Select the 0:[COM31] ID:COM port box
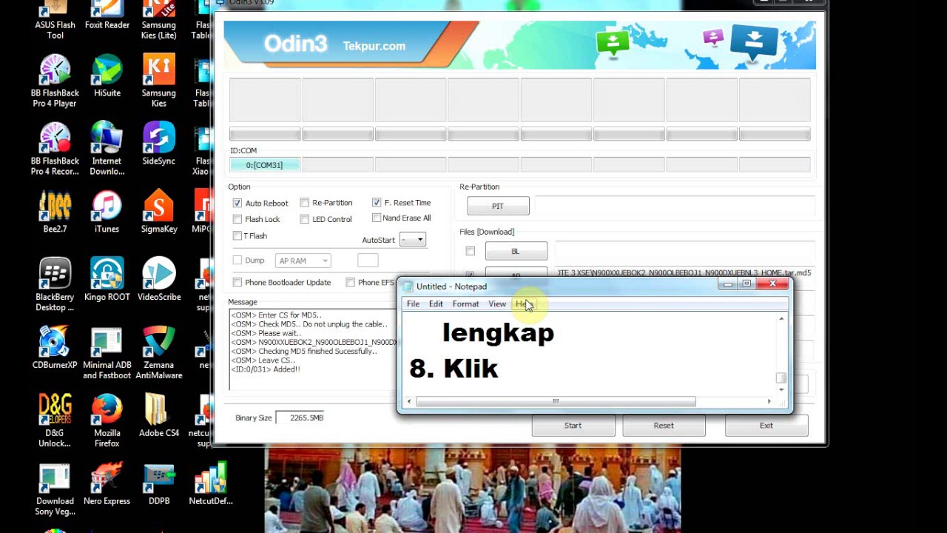This screenshot has width=947, height=533. coord(265,165)
